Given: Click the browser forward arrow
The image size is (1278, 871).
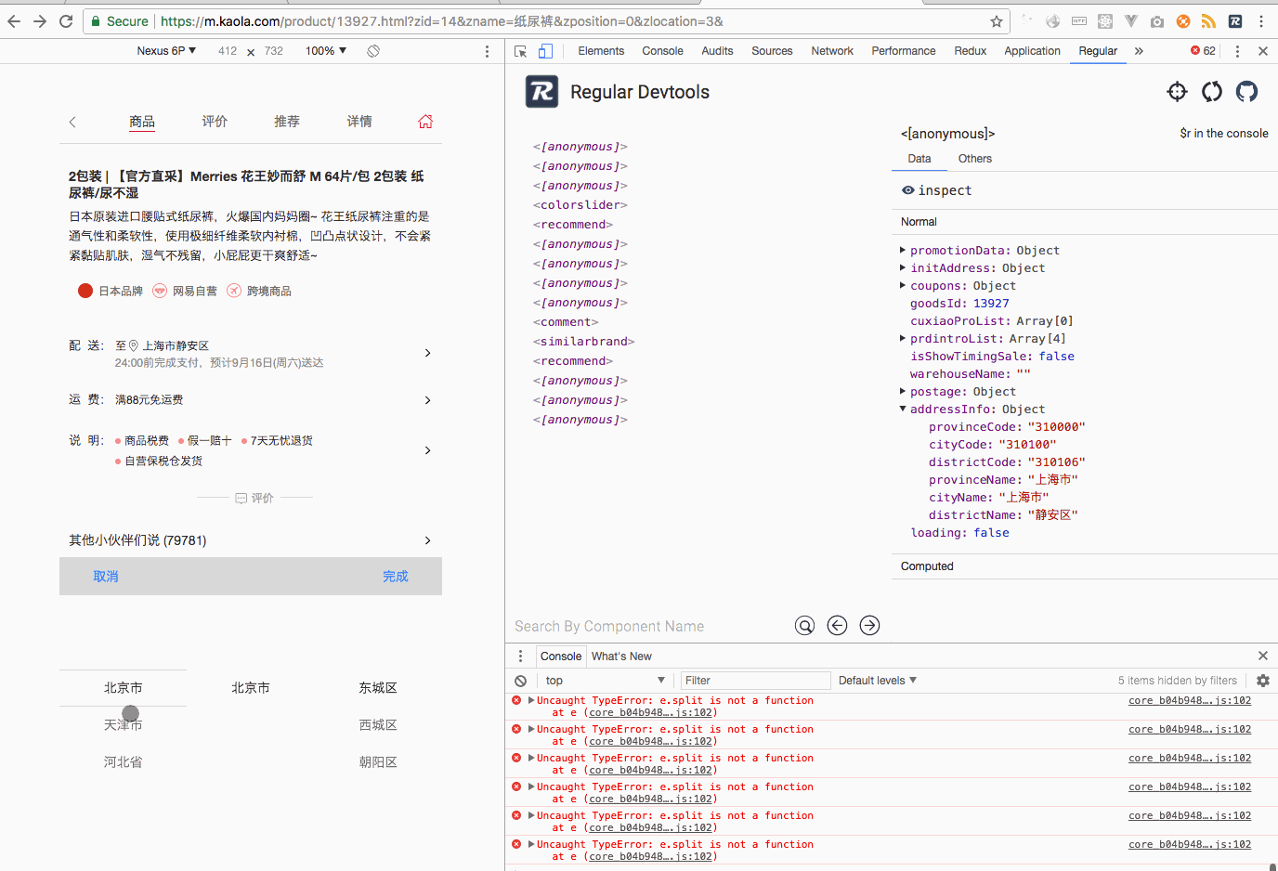Looking at the screenshot, I should pyautogui.click(x=40, y=21).
